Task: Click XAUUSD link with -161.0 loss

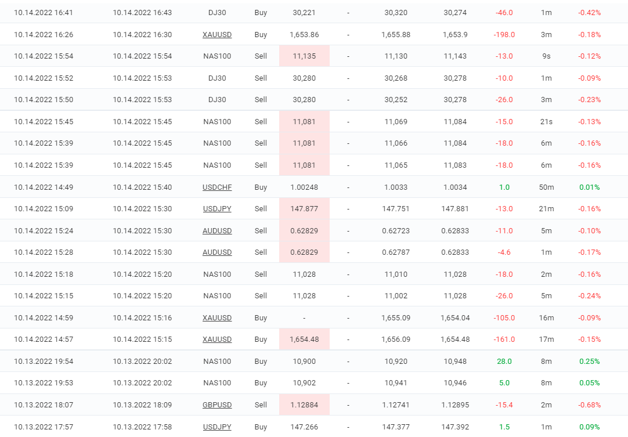Action: (x=217, y=340)
